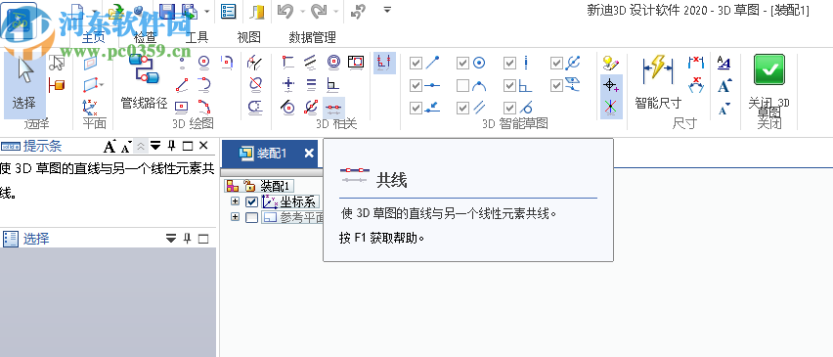Toggle the tangent-to-circle snap checkbox
Image resolution: width=833 pixels, height=357 pixels.
pos(510,108)
